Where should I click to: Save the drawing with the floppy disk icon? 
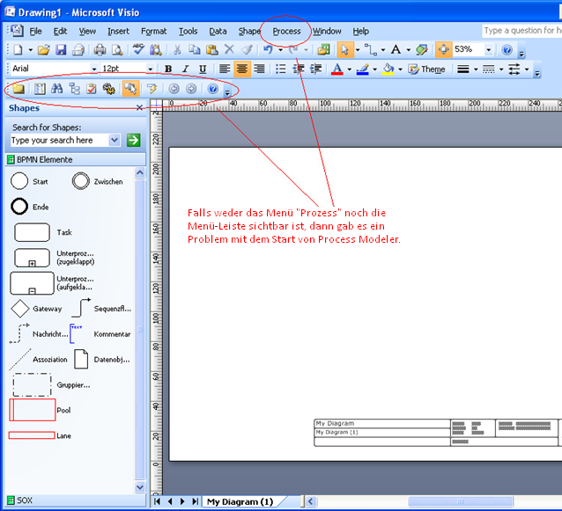click(61, 50)
